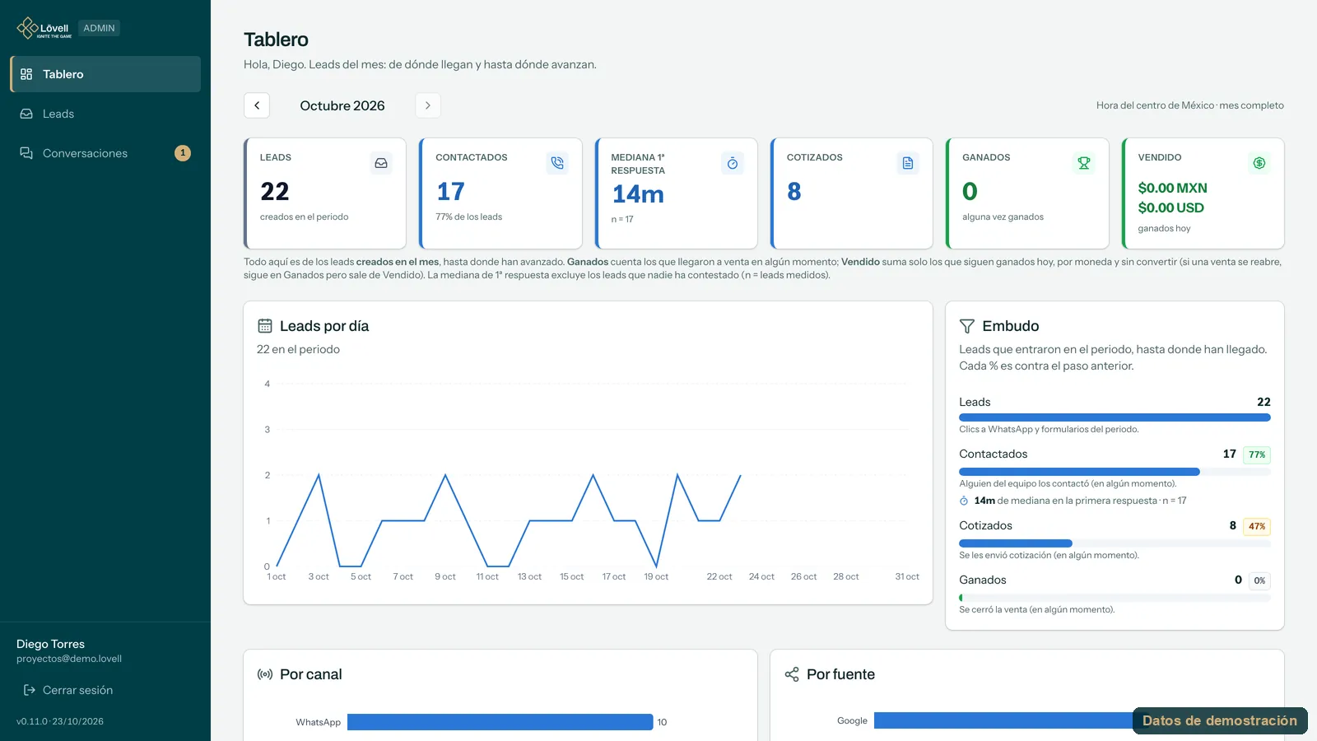Go to the next month
This screenshot has width=1317, height=741.
coord(428,105)
